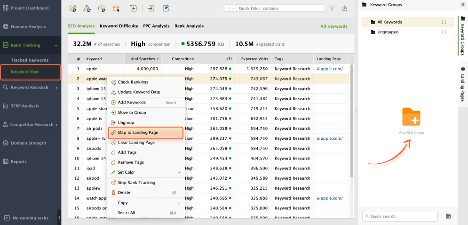Select the Ungrouped group folder
468x225 pixels.
[407, 32]
